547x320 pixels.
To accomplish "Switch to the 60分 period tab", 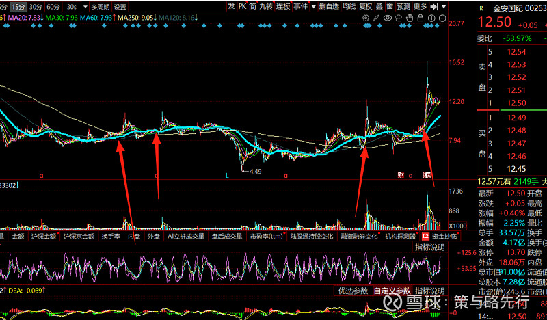I will [x=53, y=7].
